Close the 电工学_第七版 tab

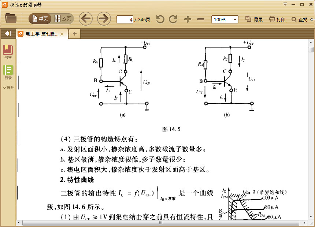click(62, 34)
